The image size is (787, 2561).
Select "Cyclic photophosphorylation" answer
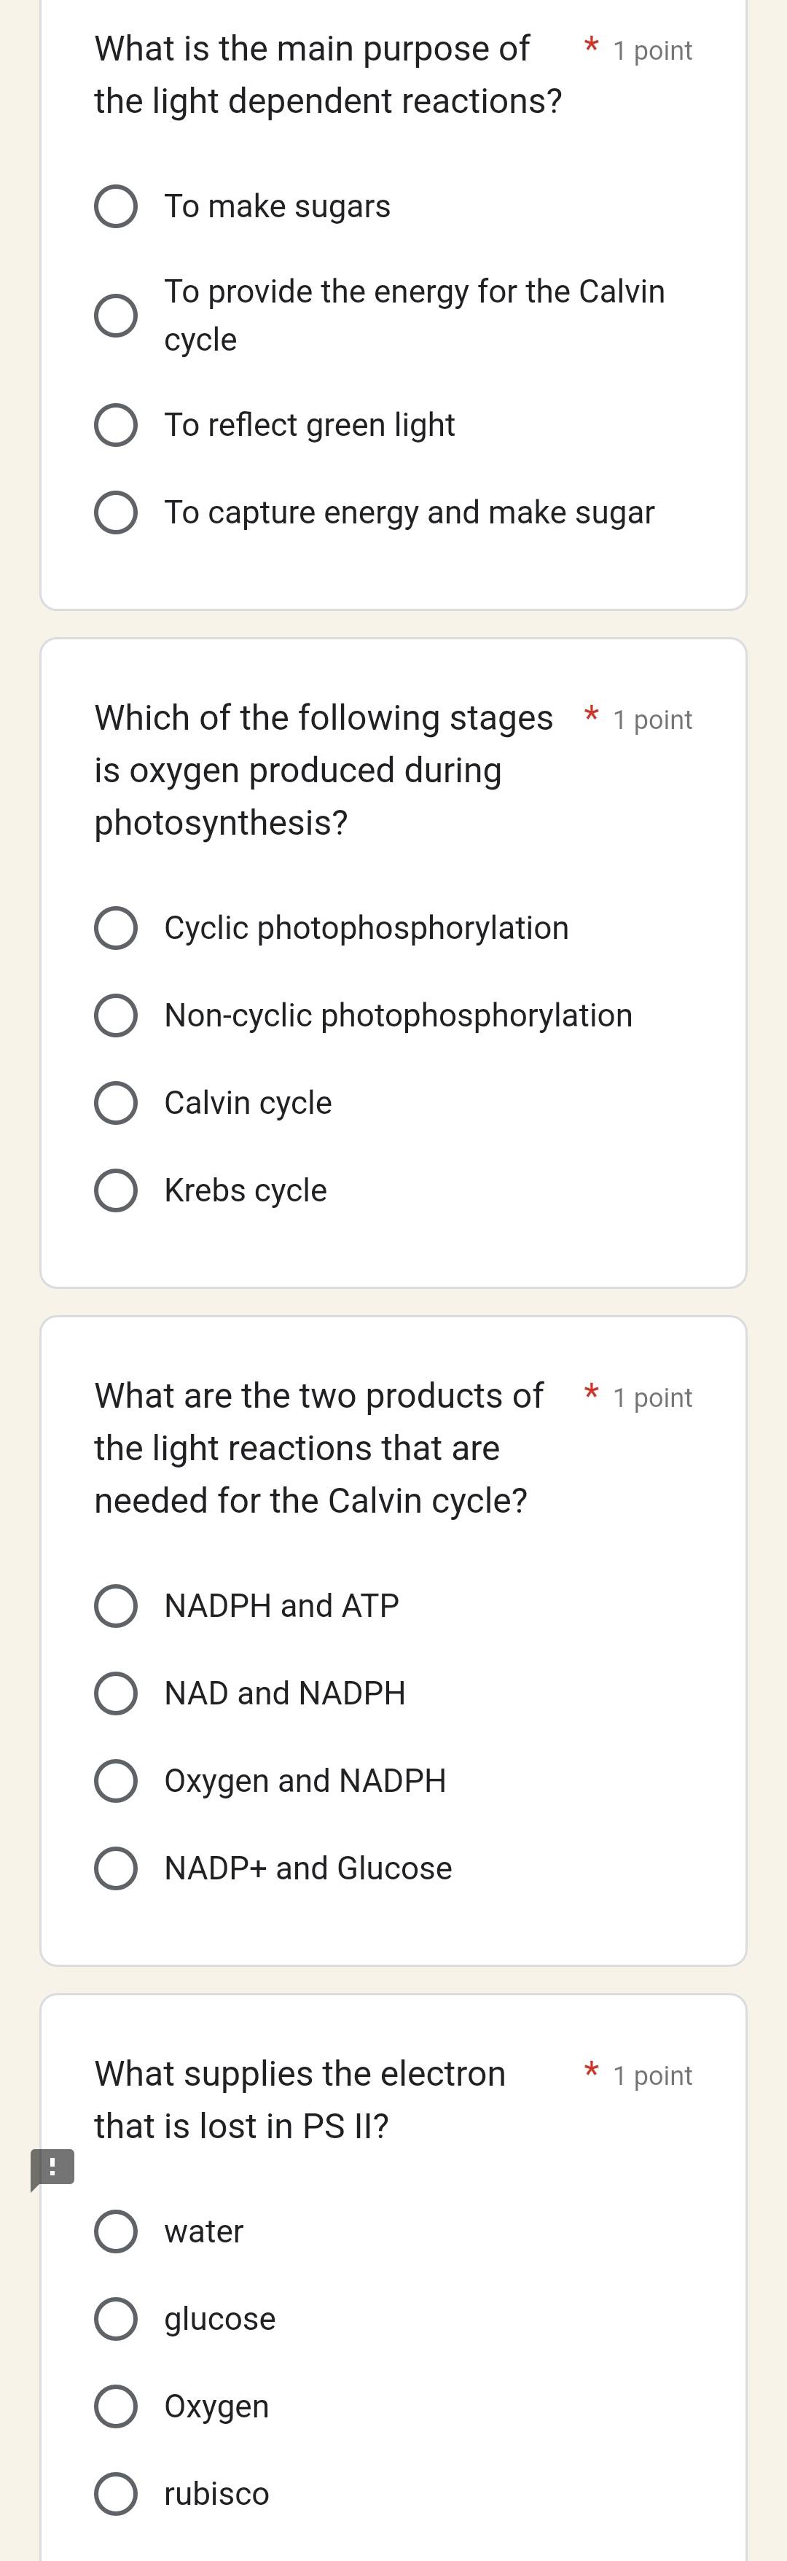117,927
